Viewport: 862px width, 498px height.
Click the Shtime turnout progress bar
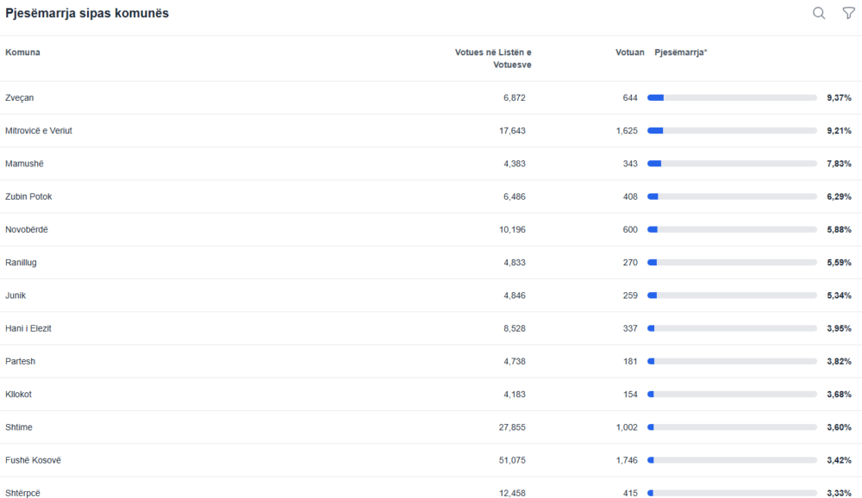pyautogui.click(x=732, y=427)
